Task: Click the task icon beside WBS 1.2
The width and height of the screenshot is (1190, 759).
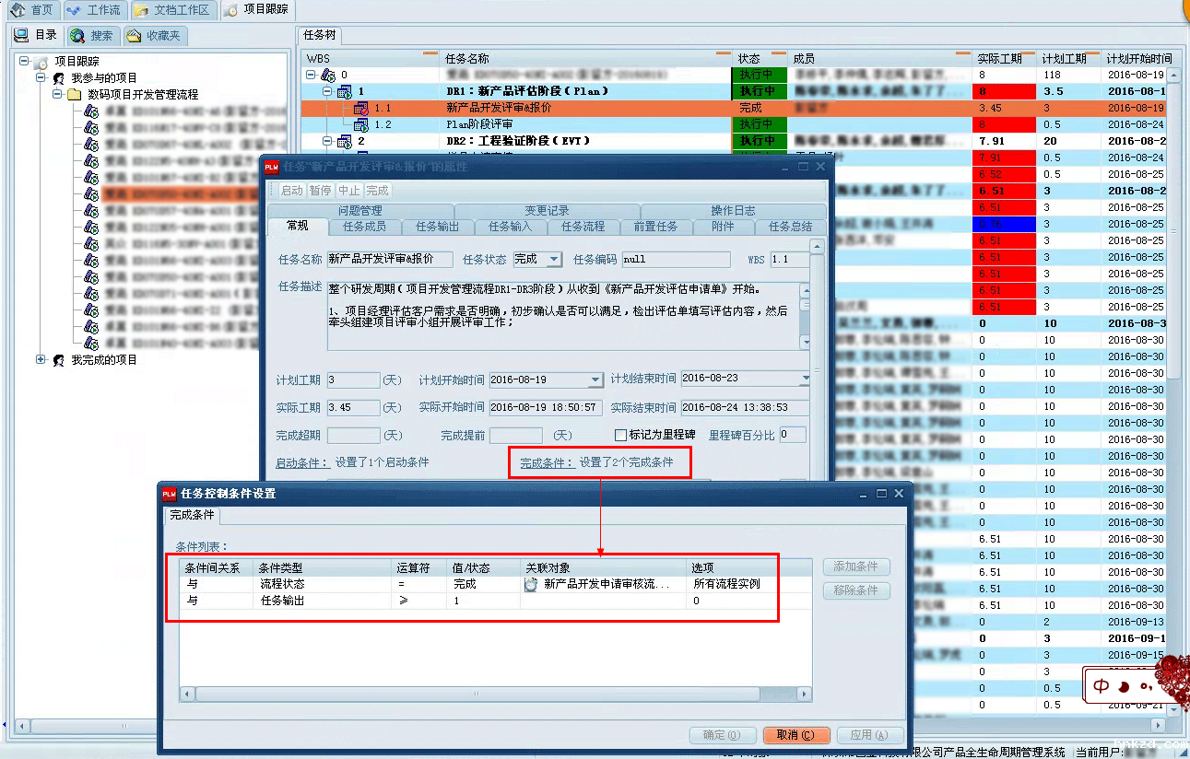Action: [361, 124]
